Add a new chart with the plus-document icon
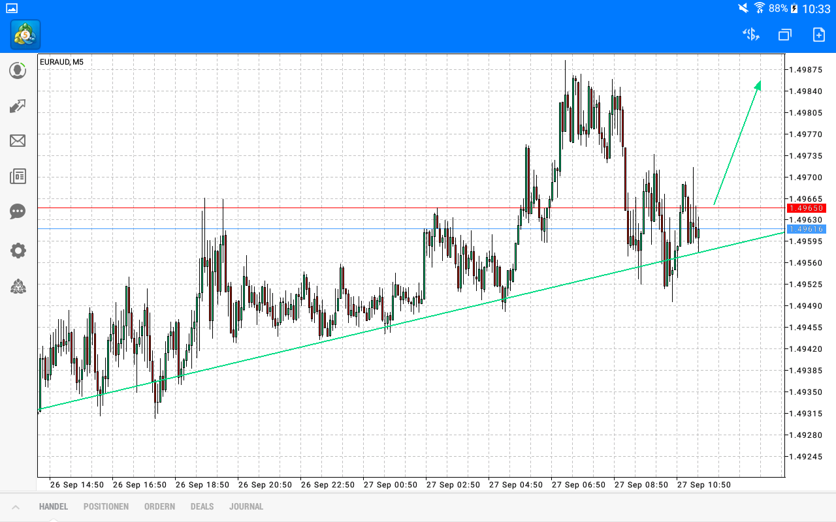Screen dimensions: 836x522 pyautogui.click(x=818, y=34)
